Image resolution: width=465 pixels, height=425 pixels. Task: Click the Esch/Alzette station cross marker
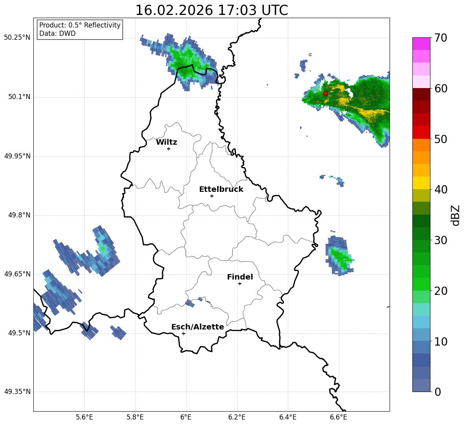(x=183, y=333)
